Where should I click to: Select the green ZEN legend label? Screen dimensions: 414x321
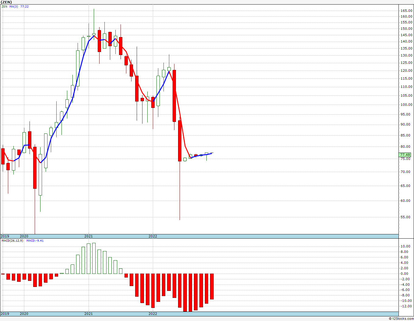[x=4, y=6]
